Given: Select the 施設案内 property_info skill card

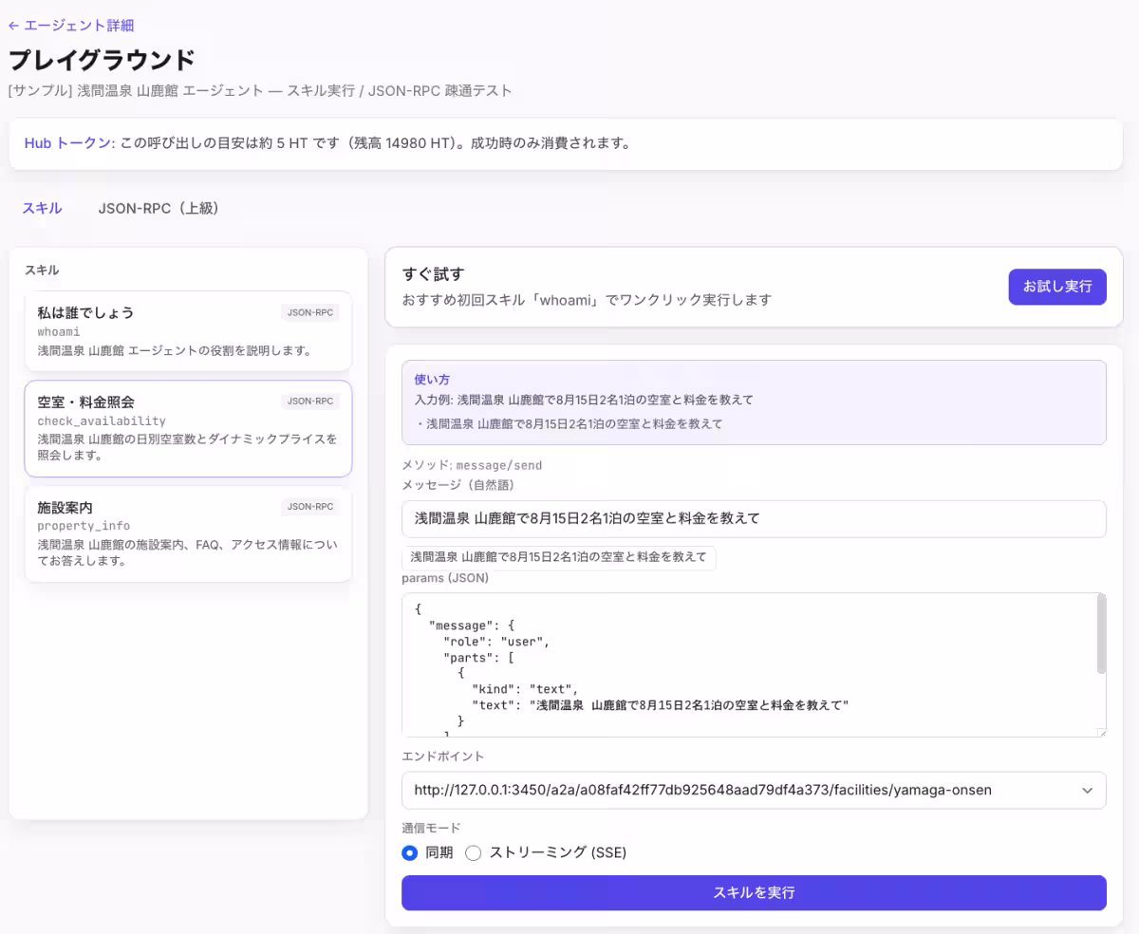Looking at the screenshot, I should click(188, 534).
